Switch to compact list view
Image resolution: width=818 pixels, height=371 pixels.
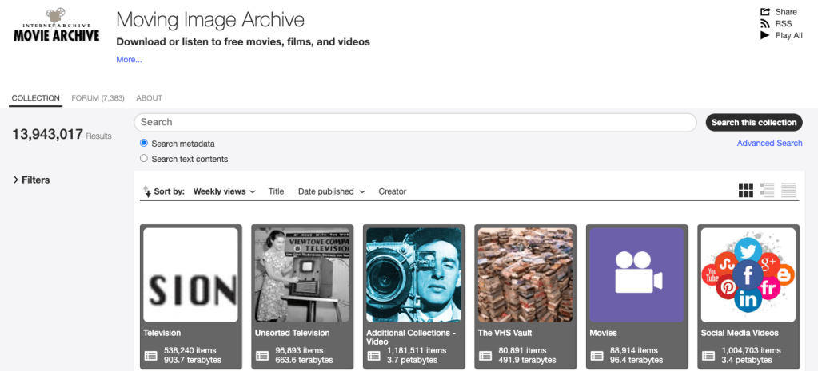(x=788, y=190)
